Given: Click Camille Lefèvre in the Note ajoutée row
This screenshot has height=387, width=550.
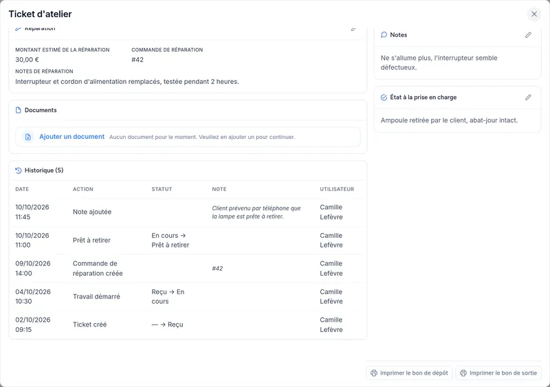Looking at the screenshot, I should coord(331,212).
